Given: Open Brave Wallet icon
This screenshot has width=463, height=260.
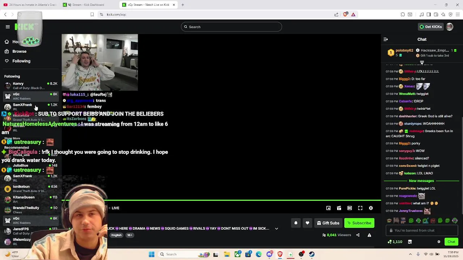Looking at the screenshot, I should (x=436, y=14).
